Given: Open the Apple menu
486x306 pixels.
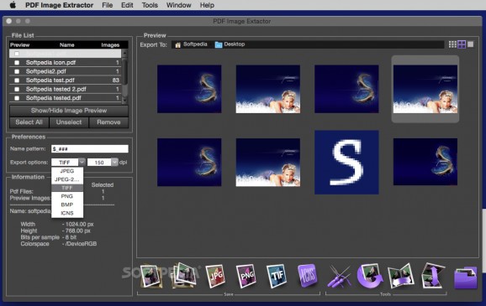Looking at the screenshot, I should click(13, 5).
